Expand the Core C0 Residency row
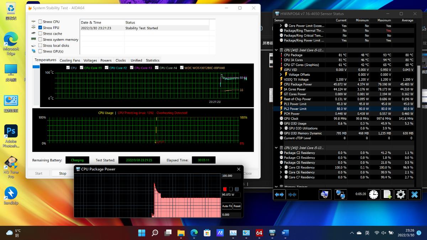The image size is (427, 240). tap(281, 167)
